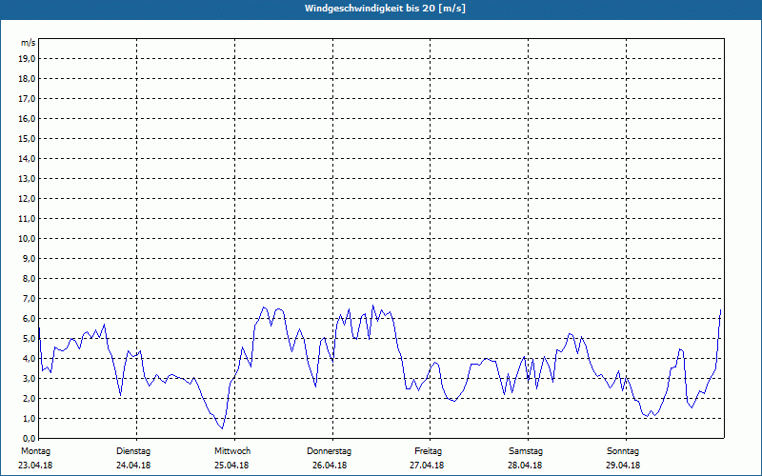Select the 12,0 y-axis label
762x476 pixels.
[27, 199]
